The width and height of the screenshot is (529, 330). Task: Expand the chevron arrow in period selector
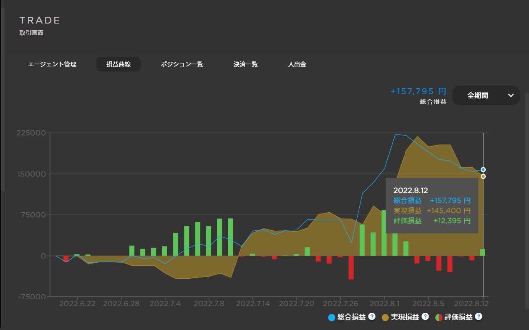click(511, 95)
